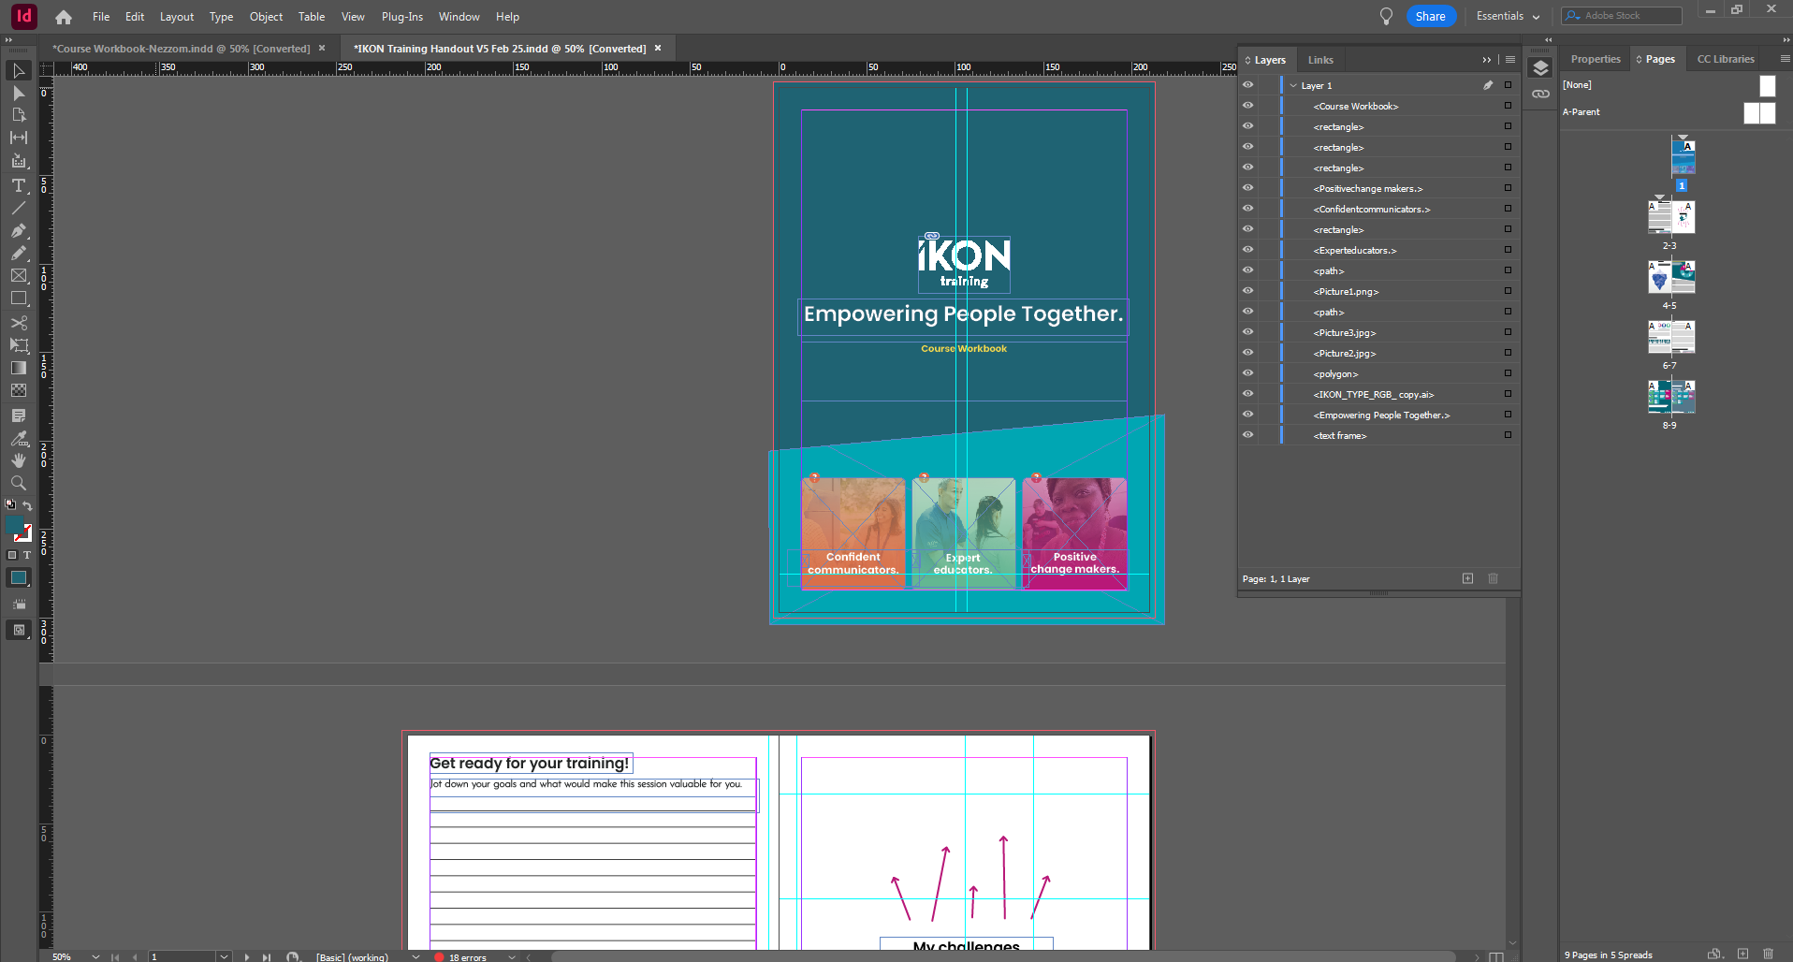Screen dimensions: 1793x962
Task: Select the Rectangle tool
Action: click(18, 299)
